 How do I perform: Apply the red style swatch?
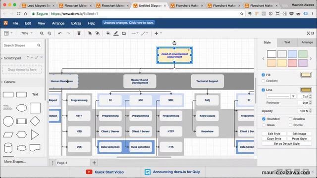(292, 63)
